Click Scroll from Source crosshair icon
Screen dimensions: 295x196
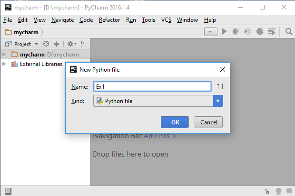tap(46, 44)
